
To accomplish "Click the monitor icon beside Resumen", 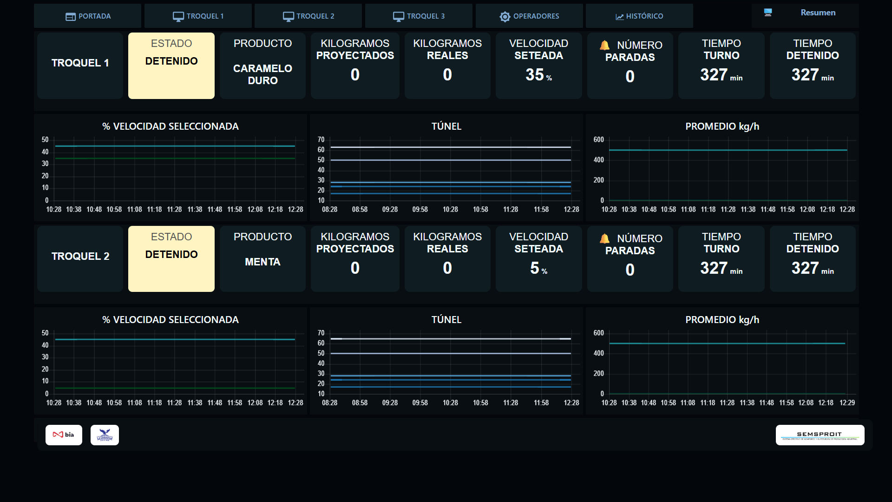I will click(768, 13).
